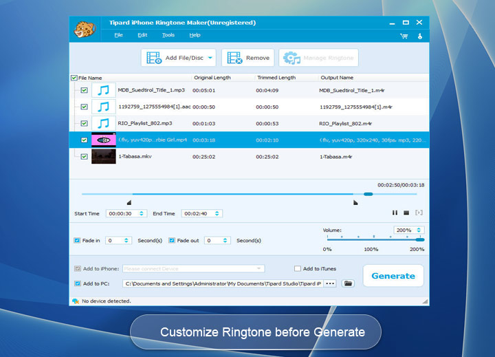Open the Tools menu
Viewport: 495px width, 357px height.
pyautogui.click(x=168, y=35)
